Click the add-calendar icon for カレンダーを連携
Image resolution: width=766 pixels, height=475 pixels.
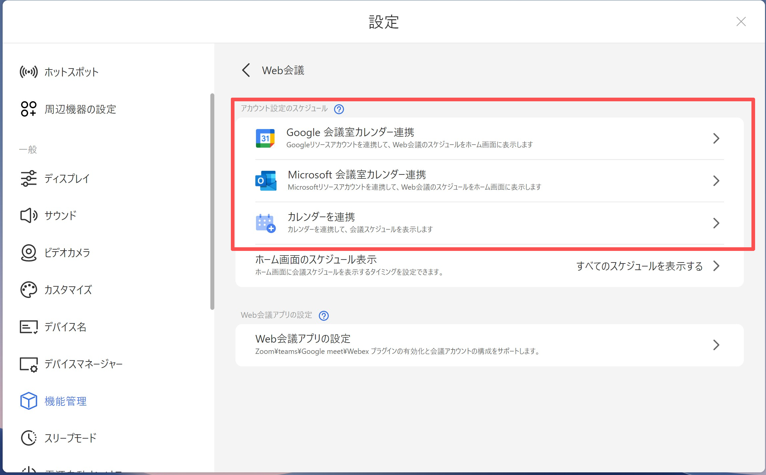point(266,223)
